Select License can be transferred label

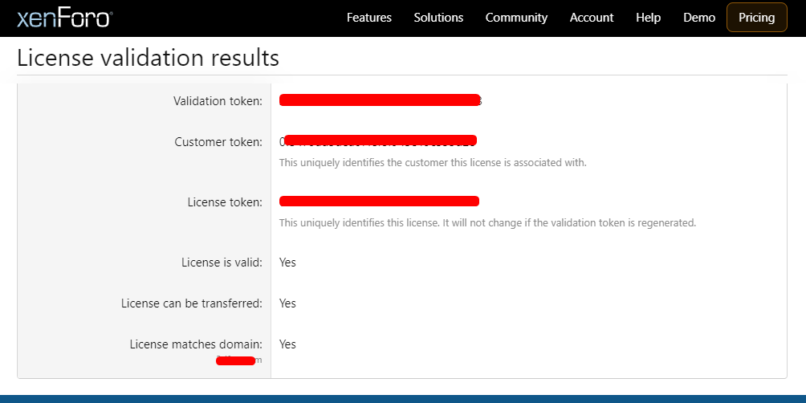point(192,303)
